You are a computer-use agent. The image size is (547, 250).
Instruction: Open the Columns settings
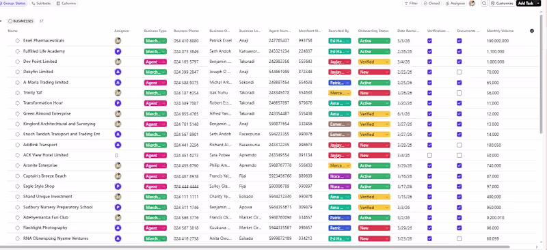66,3
